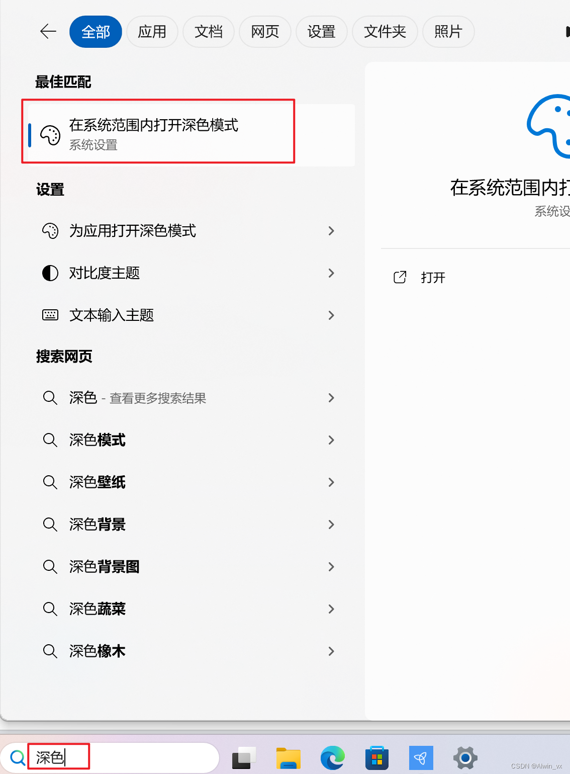Click the blue paper-plane app icon on taskbar

click(x=421, y=758)
